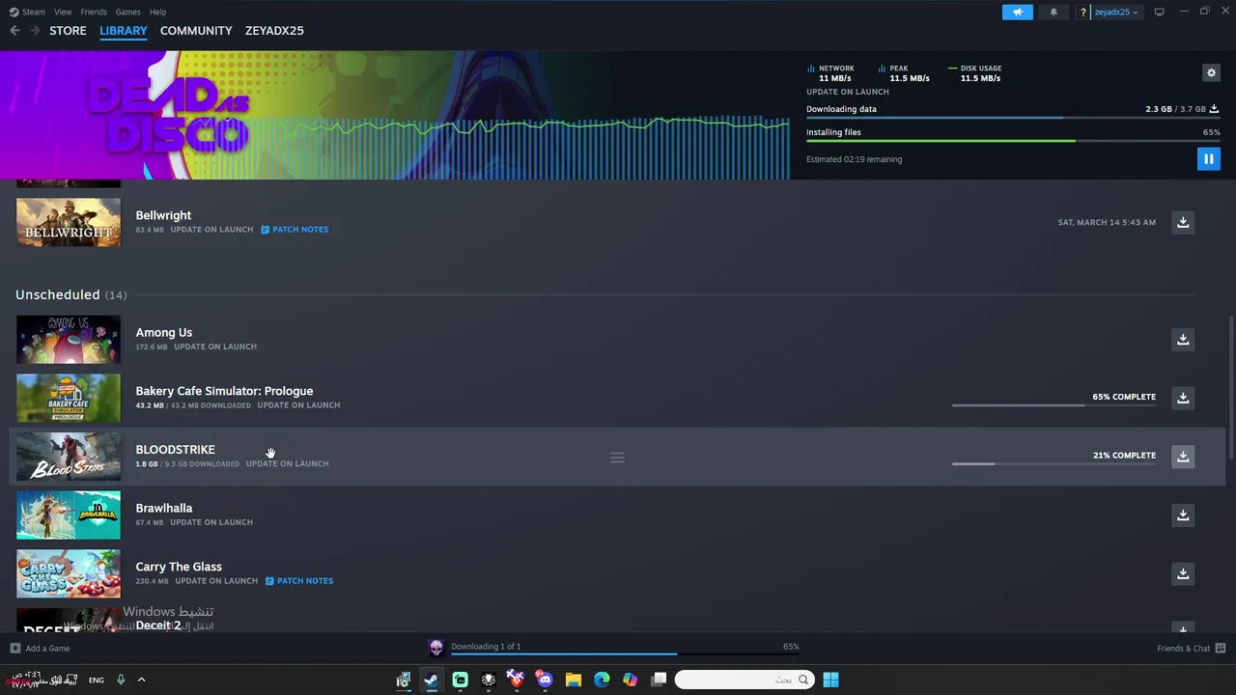Download Carry The Glass update now
The image size is (1236, 695).
tap(1183, 573)
